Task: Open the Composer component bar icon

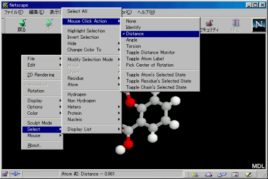Action: tap(248, 175)
